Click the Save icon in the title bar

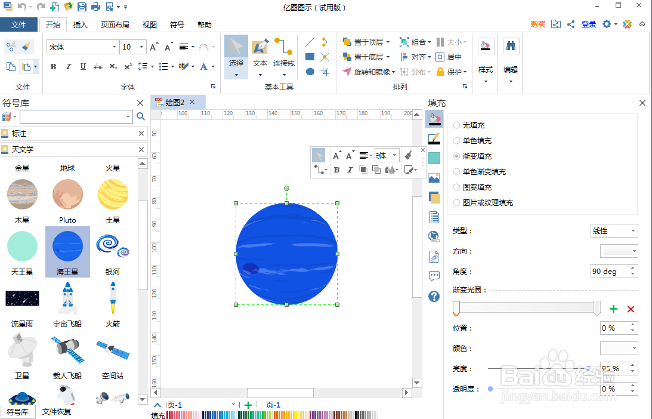(x=82, y=7)
